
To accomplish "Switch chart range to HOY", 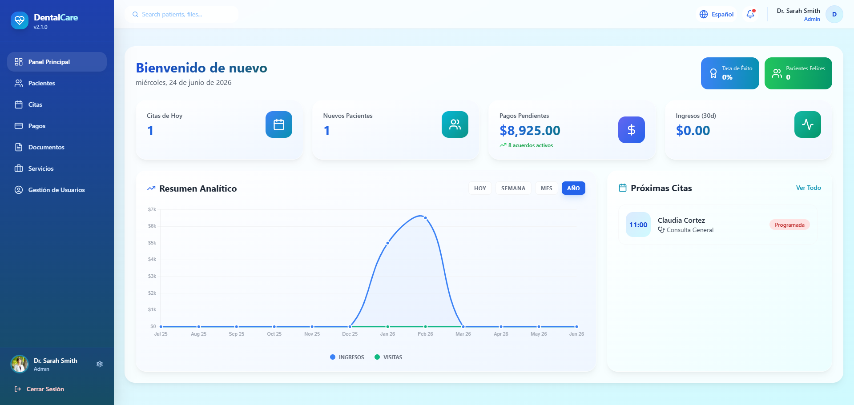I will point(480,188).
